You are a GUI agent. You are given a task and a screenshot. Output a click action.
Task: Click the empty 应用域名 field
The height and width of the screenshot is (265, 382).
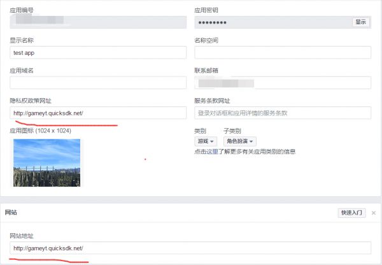pyautogui.click(x=98, y=83)
